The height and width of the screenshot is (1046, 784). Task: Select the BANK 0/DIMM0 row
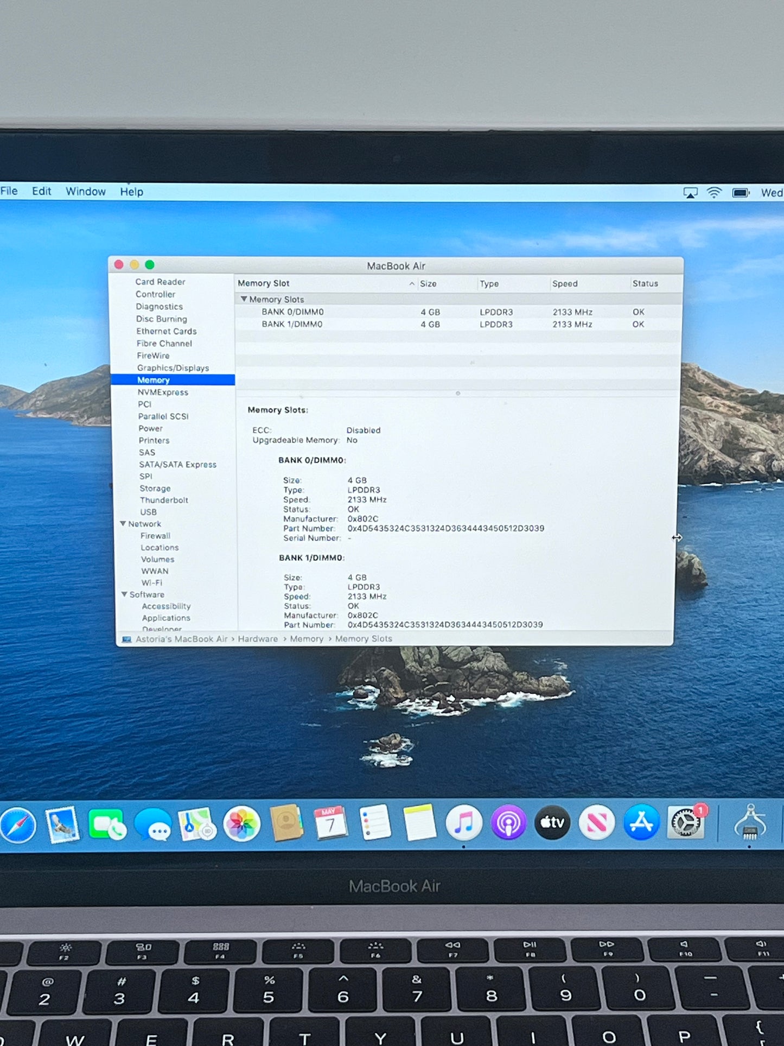click(458, 312)
